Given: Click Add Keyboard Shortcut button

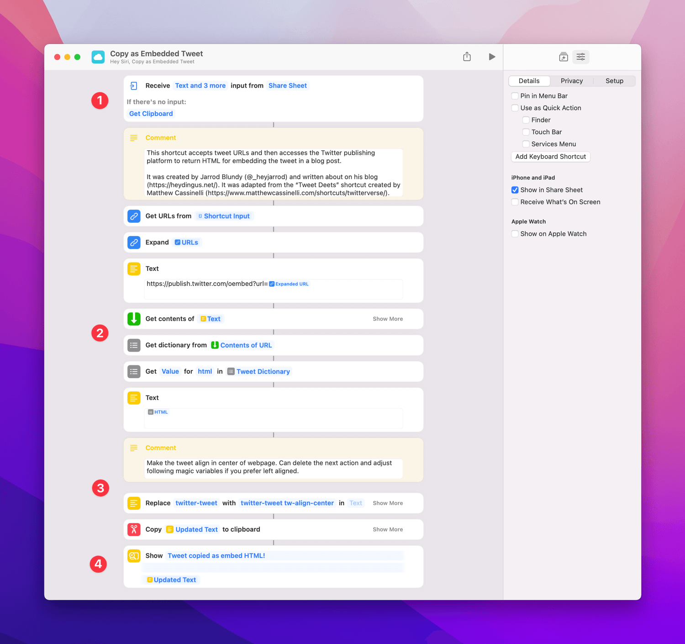Looking at the screenshot, I should [x=551, y=157].
